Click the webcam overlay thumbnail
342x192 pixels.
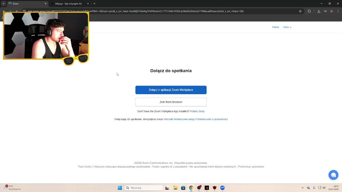pos(46,35)
